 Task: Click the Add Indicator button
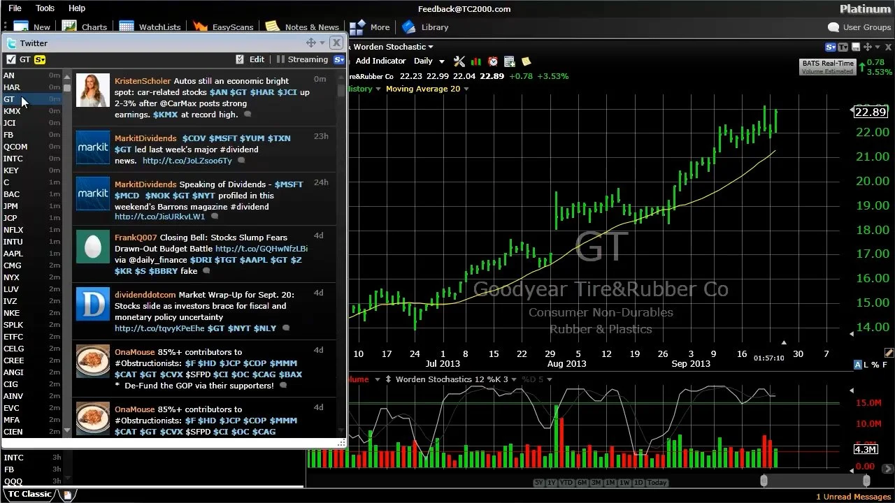pos(380,61)
